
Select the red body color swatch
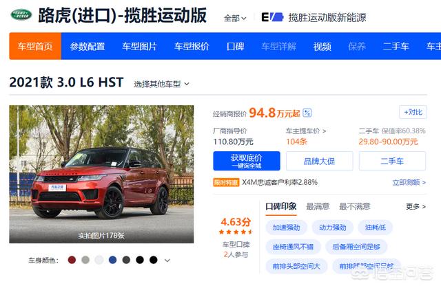[72, 260]
